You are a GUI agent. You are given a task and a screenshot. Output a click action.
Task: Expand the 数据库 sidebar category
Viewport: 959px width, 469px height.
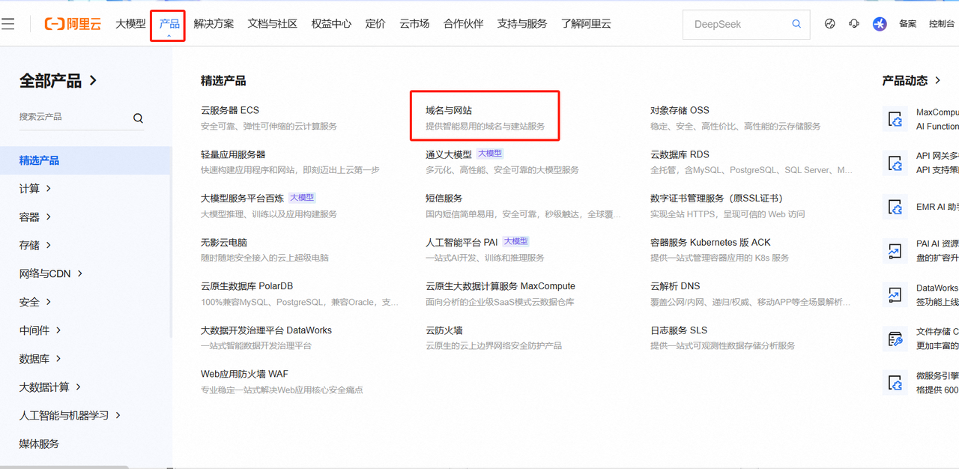click(x=40, y=359)
